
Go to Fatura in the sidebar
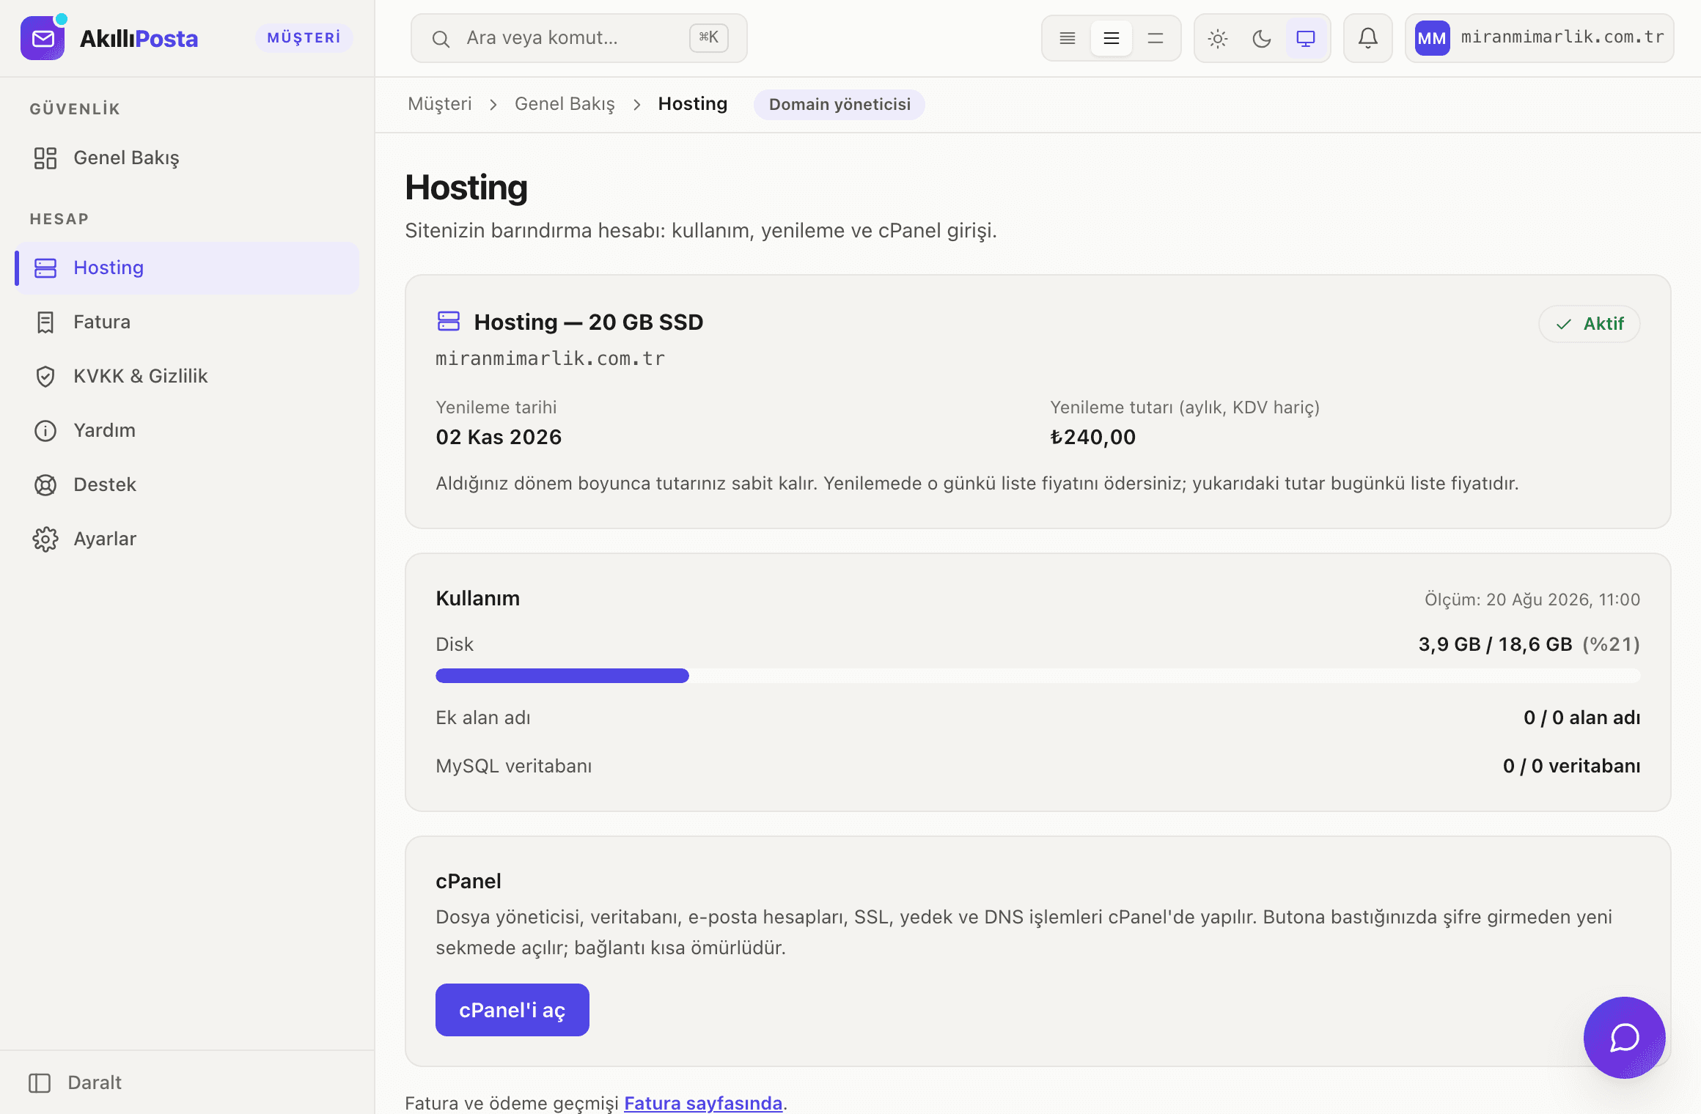(187, 322)
